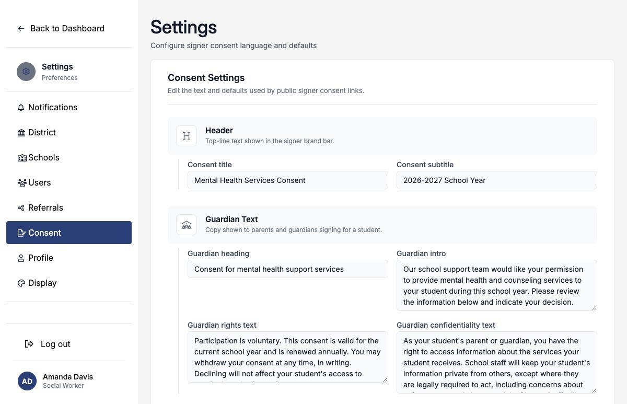The image size is (627, 404).
Task: Click into the Guardian rights text area
Action: coord(288,357)
